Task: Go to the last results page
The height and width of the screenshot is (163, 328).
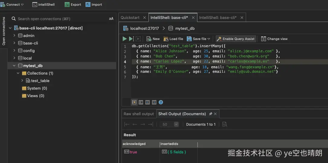Action: (151, 124)
